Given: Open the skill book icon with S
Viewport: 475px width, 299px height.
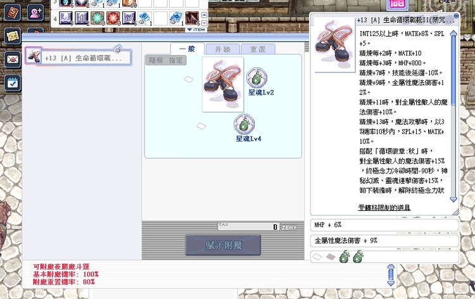Looking at the screenshot, I should point(13,13).
